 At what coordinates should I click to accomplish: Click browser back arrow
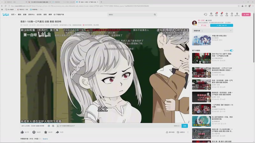point(2,6)
